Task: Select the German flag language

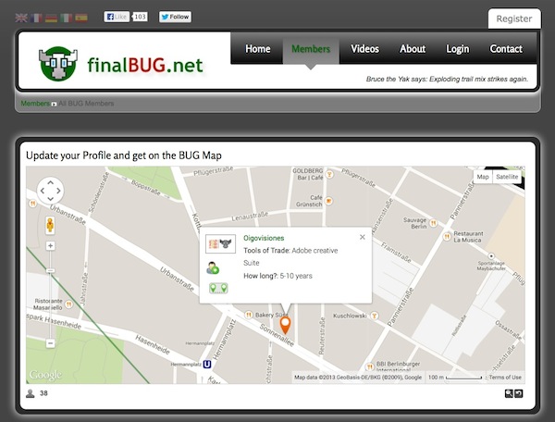Action: pyautogui.click(x=51, y=18)
